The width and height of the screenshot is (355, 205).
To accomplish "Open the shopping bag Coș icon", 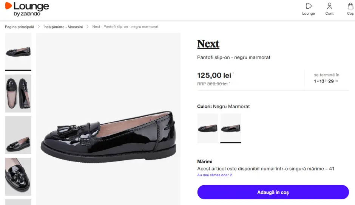I will point(350,6).
